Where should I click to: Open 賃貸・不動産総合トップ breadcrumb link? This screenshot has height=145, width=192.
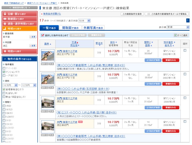point(14,3)
